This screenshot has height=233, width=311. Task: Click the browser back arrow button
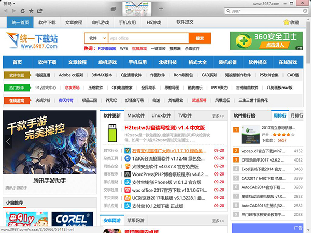point(6,10)
